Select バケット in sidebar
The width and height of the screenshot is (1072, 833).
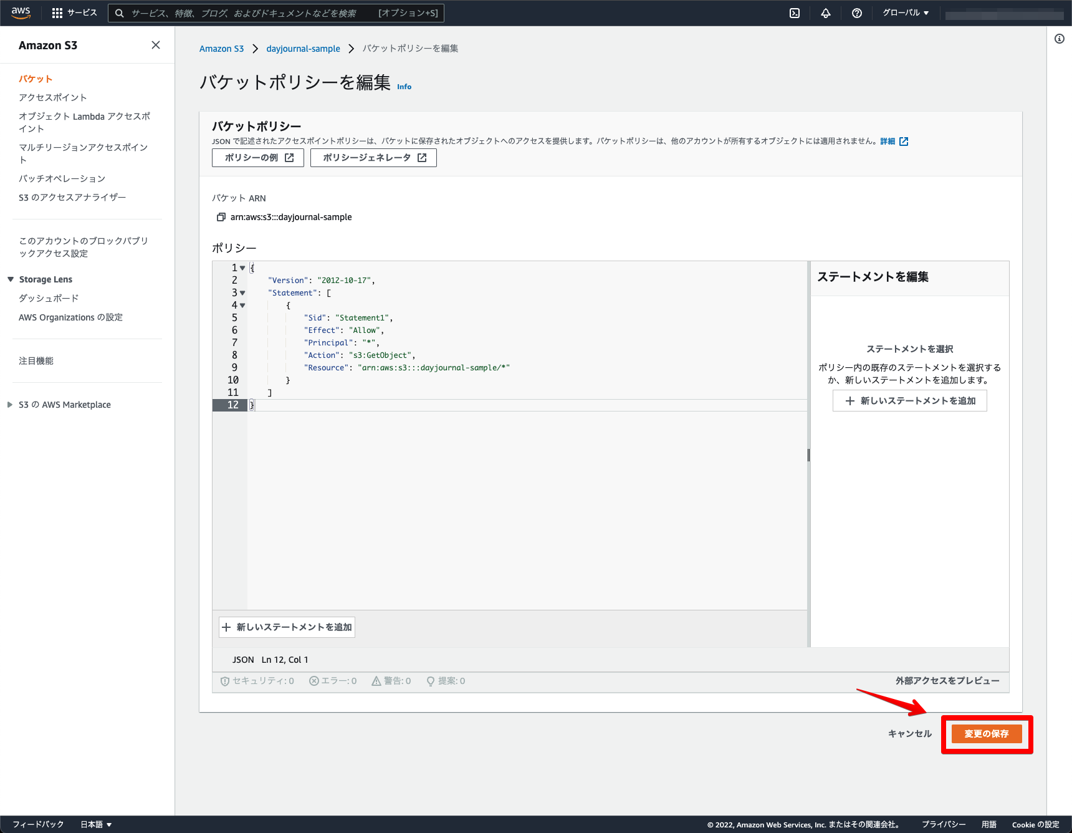click(36, 79)
